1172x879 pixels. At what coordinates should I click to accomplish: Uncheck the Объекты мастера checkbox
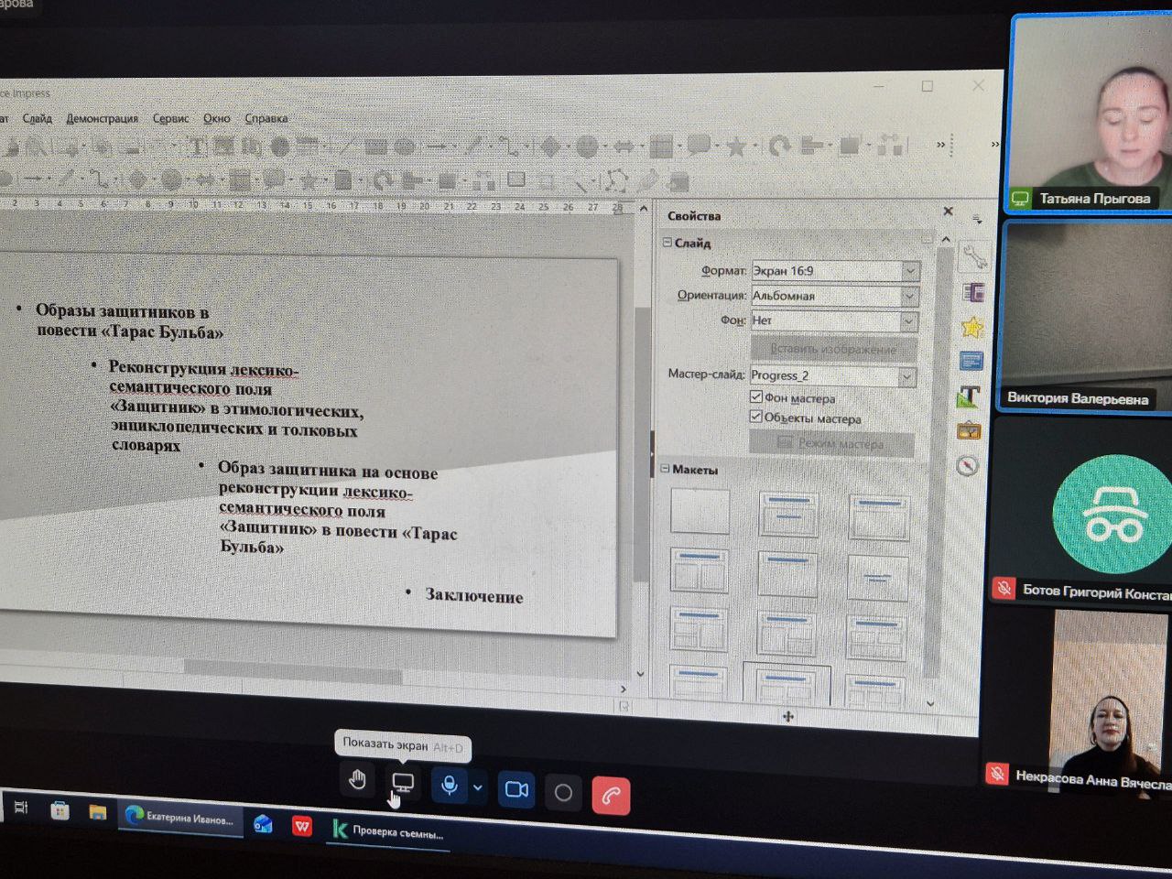[x=756, y=418]
